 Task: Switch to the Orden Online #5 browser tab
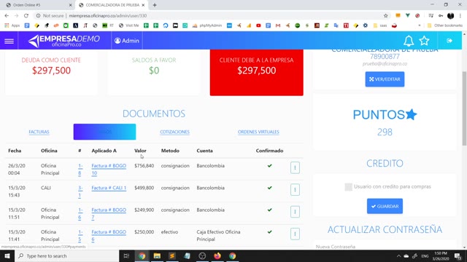point(39,5)
